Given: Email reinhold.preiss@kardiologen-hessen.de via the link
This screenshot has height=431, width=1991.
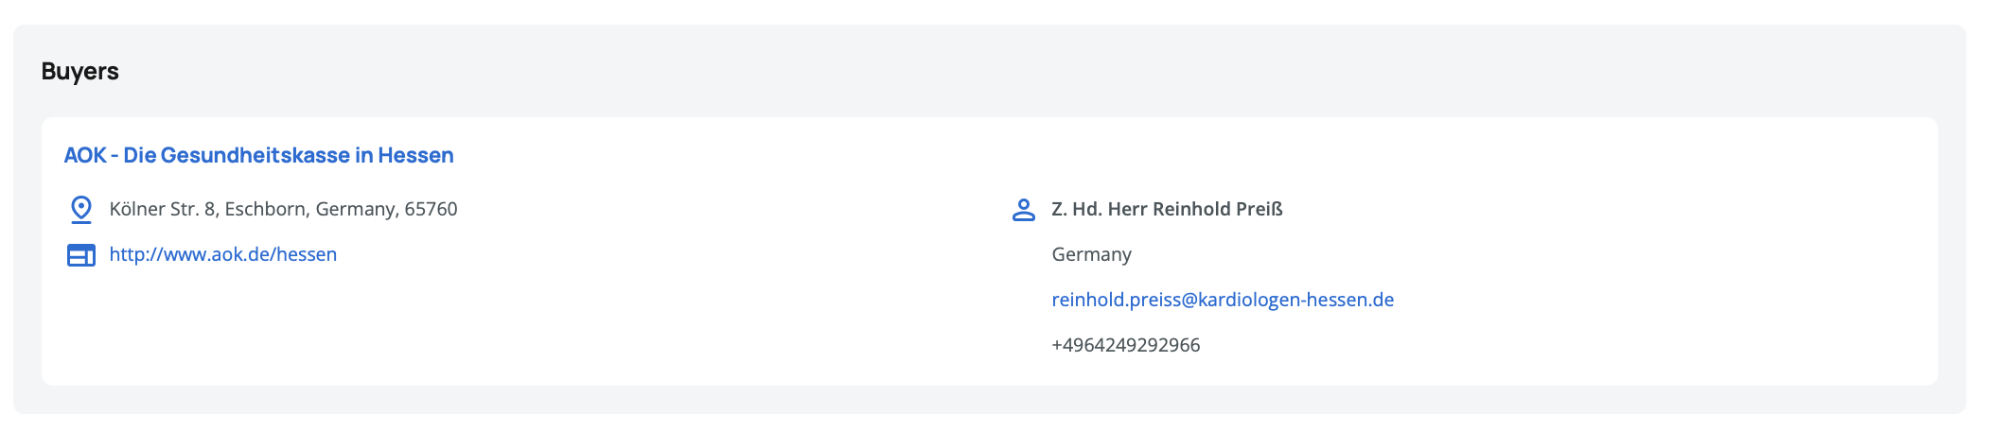Looking at the screenshot, I should (x=1222, y=300).
